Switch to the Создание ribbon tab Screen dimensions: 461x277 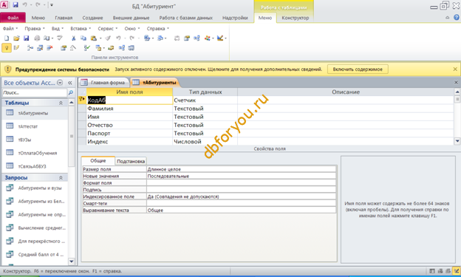[x=92, y=18]
